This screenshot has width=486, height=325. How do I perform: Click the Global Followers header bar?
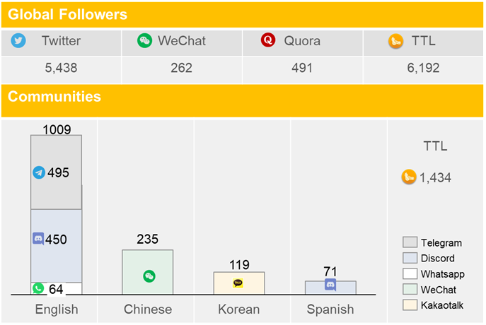242,15
